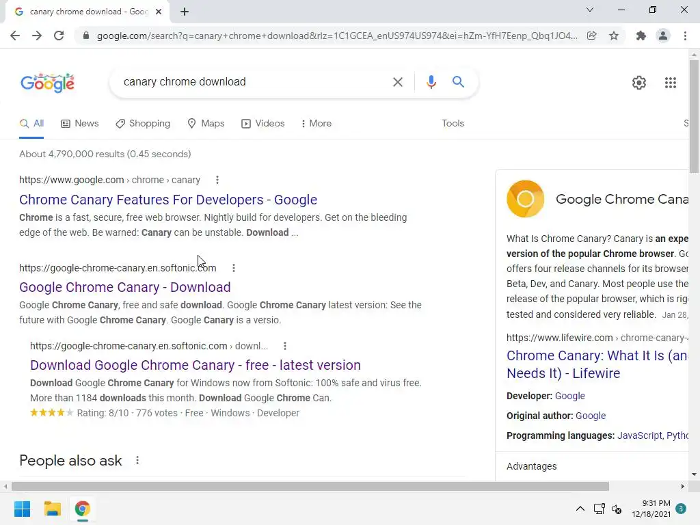The height and width of the screenshot is (525, 700).
Task: Reload the current page
Action: point(59,36)
